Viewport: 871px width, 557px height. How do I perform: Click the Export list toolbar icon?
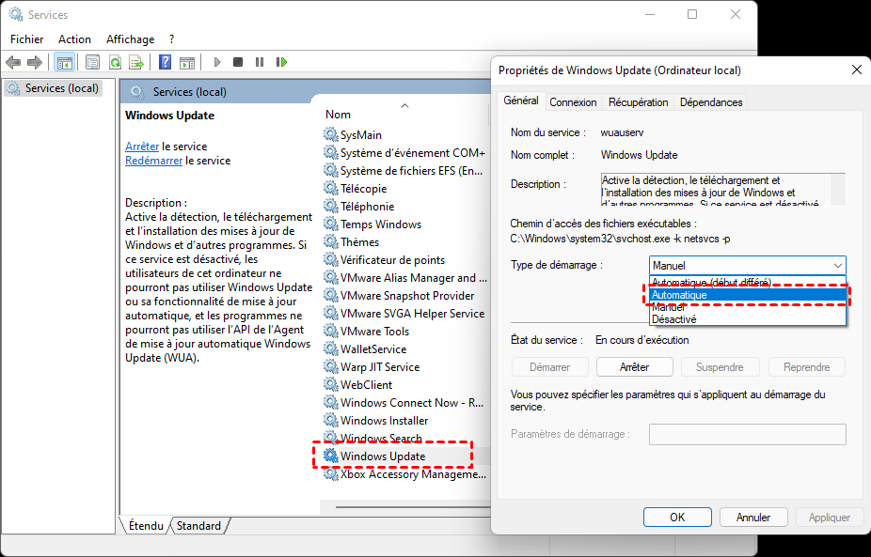point(136,62)
